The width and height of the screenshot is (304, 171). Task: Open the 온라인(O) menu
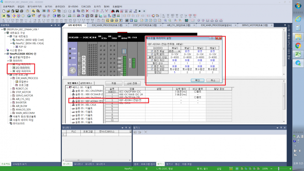(x=60, y=7)
